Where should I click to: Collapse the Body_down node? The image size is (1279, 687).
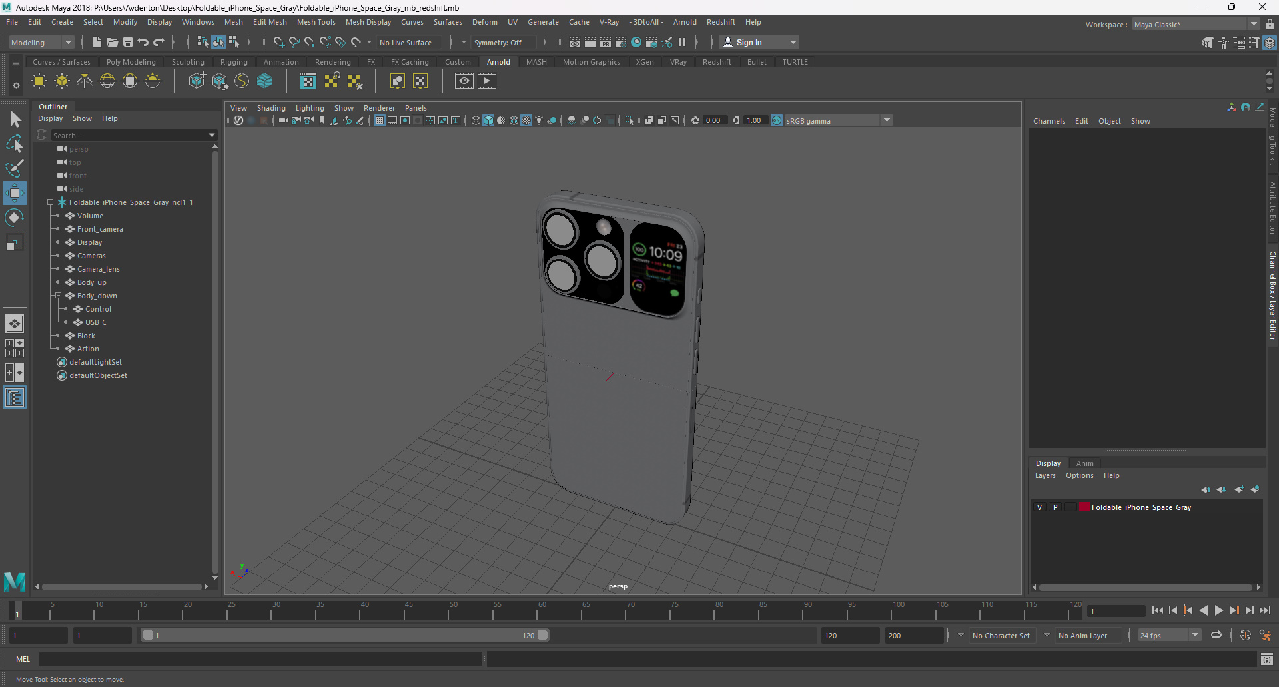point(58,296)
